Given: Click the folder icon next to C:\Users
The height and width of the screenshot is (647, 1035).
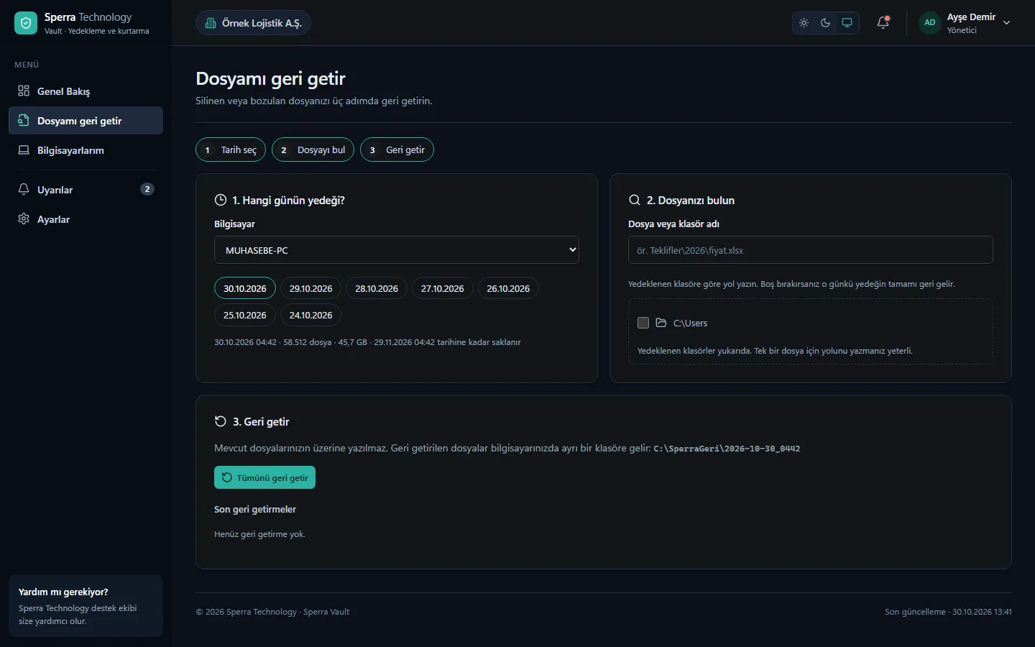Looking at the screenshot, I should 661,323.
